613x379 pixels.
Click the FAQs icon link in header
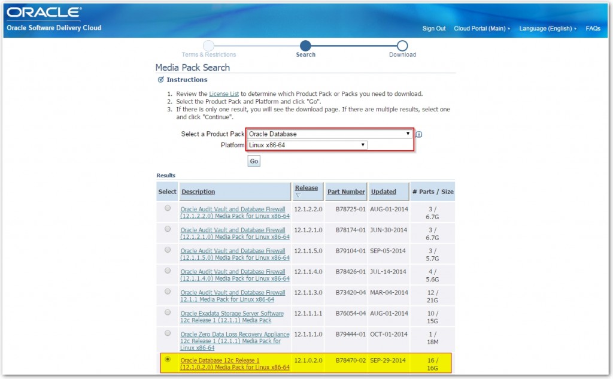click(x=593, y=28)
